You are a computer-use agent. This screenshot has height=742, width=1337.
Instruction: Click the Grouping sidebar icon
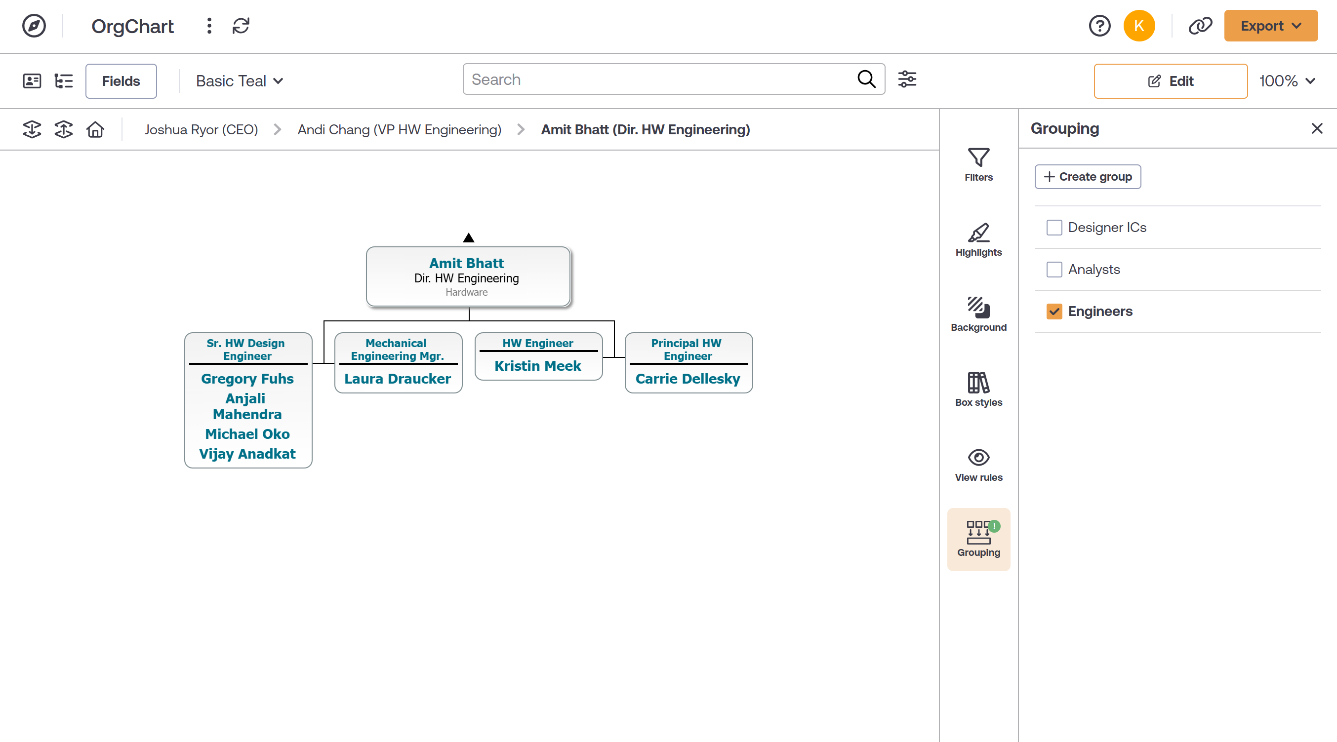[x=978, y=539]
